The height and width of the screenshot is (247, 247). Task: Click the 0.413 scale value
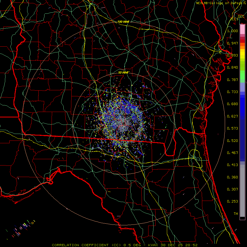[232, 165]
